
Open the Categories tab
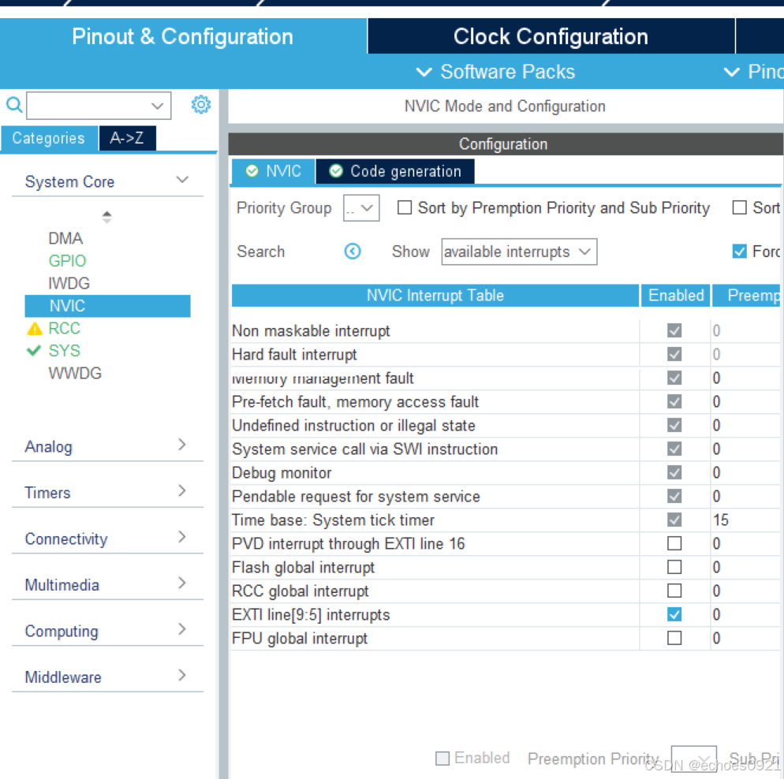[48, 138]
